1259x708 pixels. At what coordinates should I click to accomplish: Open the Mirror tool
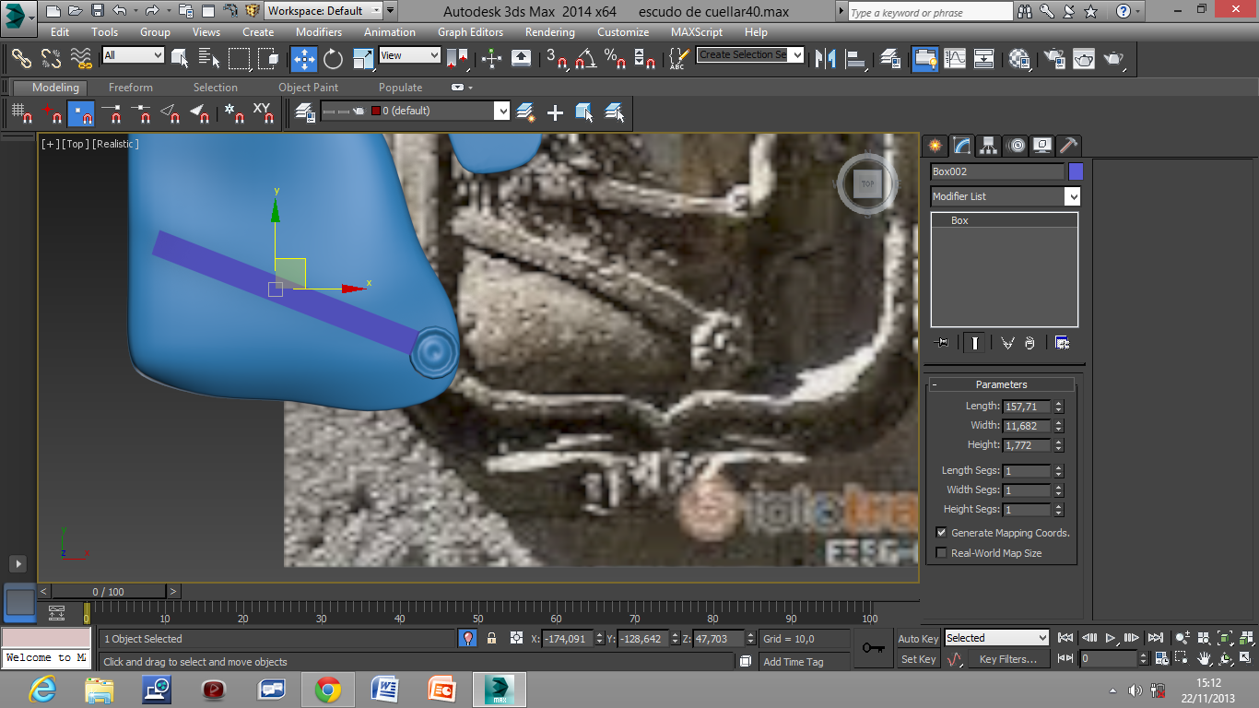(x=827, y=59)
